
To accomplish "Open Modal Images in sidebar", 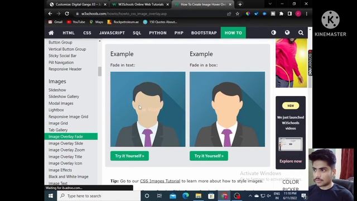I will pyautogui.click(x=61, y=103).
